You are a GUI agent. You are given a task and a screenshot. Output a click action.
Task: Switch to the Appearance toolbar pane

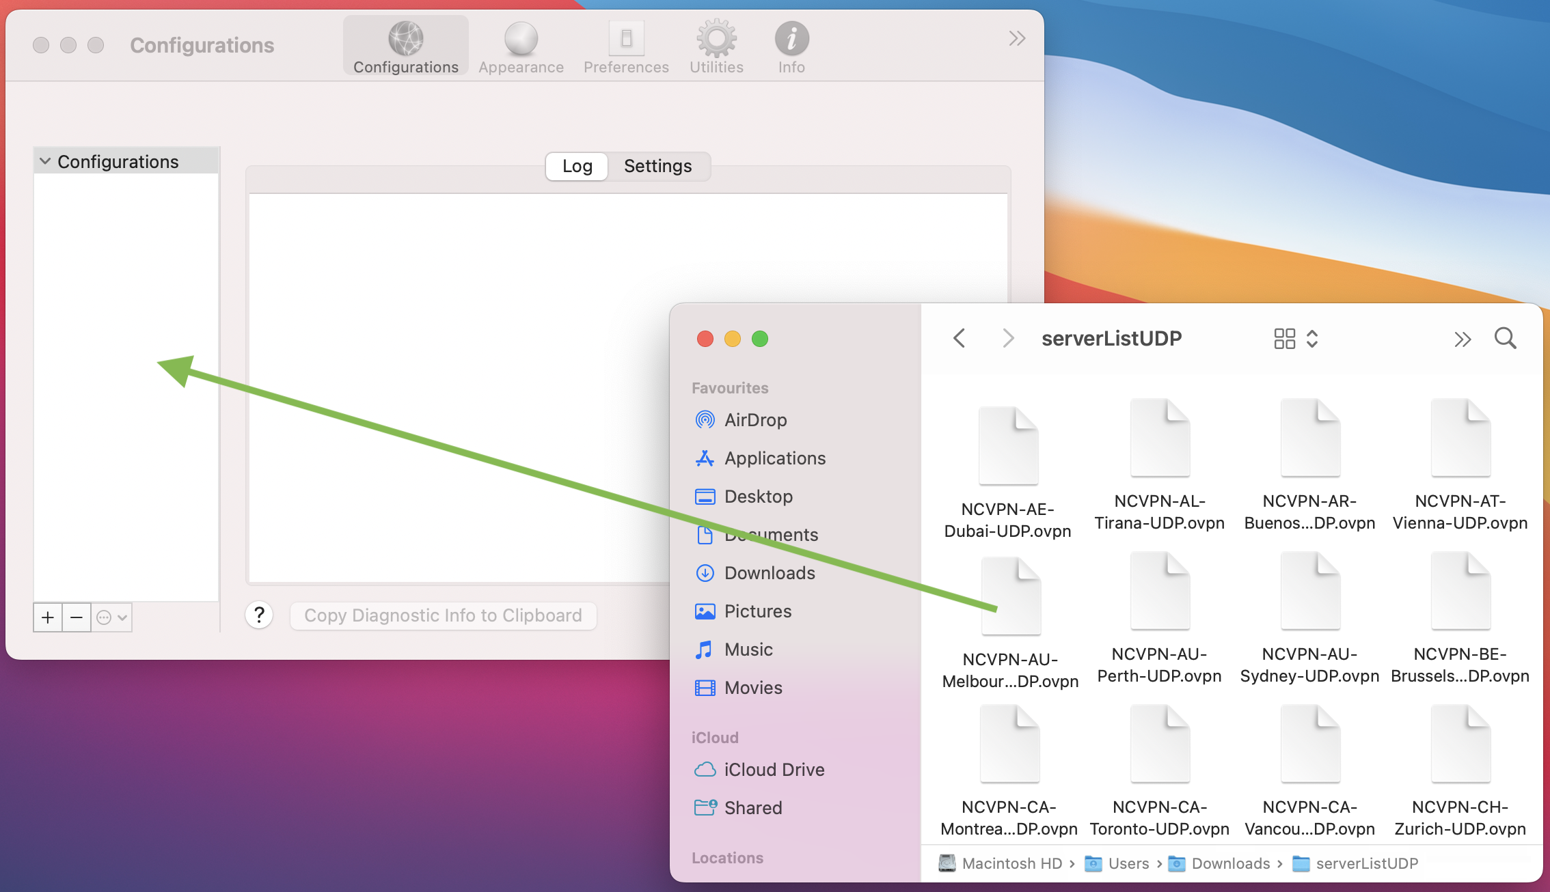[521, 45]
